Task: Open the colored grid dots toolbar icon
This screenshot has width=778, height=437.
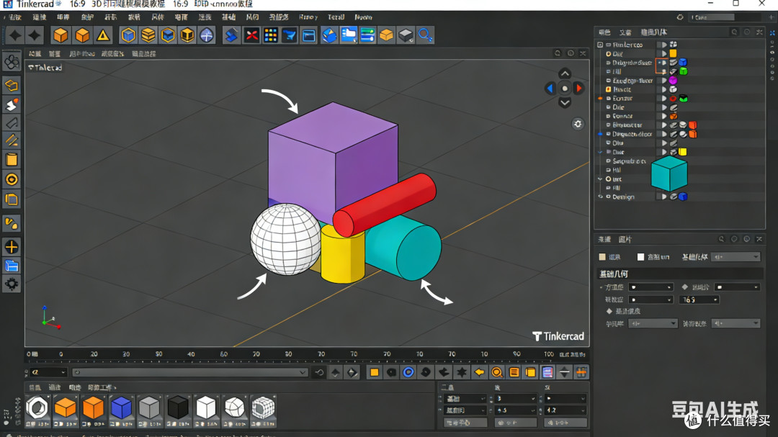Action: click(271, 36)
